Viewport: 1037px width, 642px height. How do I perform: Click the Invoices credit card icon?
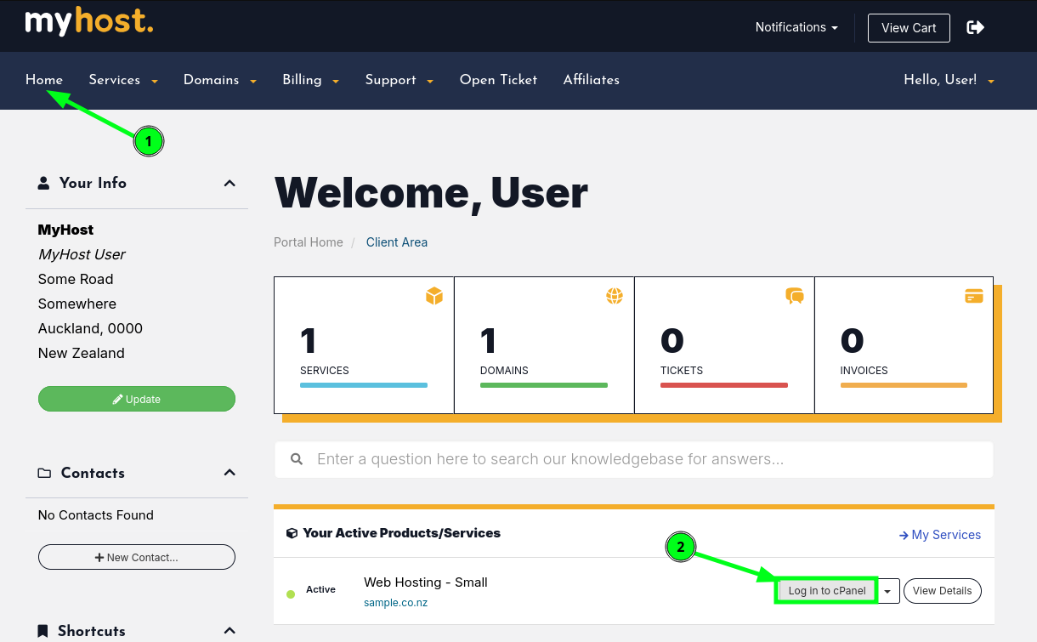click(x=974, y=296)
